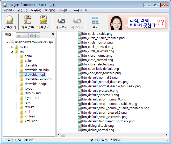
Task: Switch to the 필터 tab
Action: point(22,35)
